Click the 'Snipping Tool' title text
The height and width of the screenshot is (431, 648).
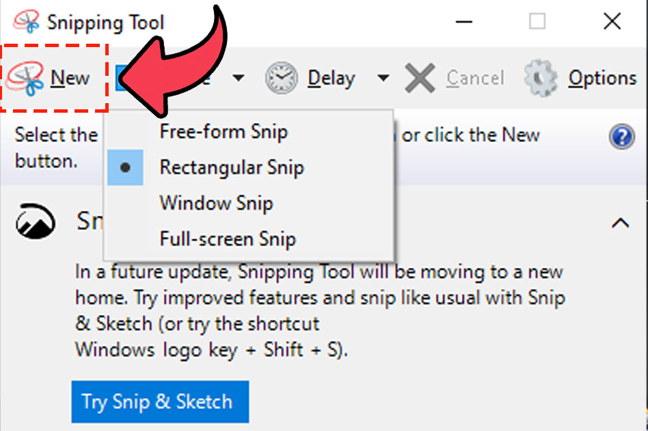[x=106, y=23]
